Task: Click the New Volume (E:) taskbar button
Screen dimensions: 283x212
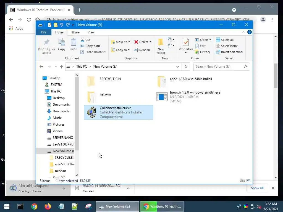Action: (x=117, y=206)
